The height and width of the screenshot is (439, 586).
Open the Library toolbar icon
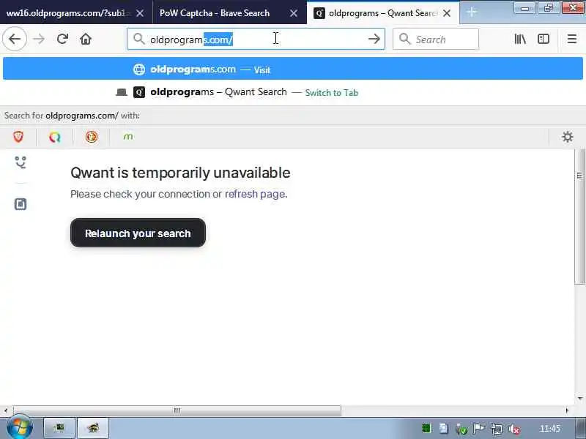(520, 39)
